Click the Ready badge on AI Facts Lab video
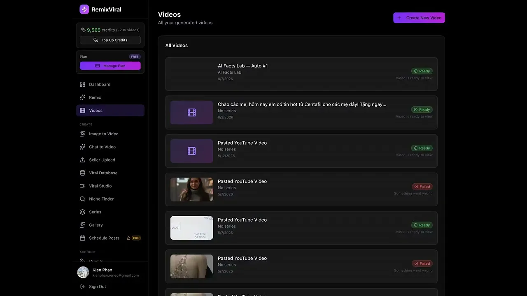Viewport: 527px width, 296px height. 422,71
